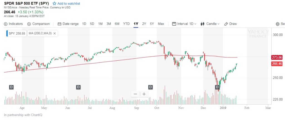
Task: Click the dividend D marker near April
Action: [11, 87]
